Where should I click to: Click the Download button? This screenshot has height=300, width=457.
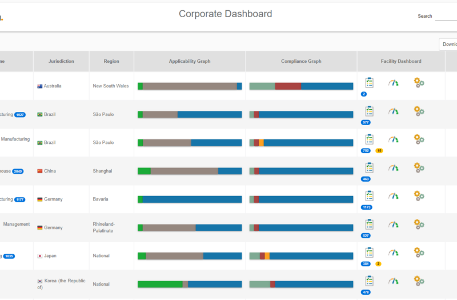[449, 45]
